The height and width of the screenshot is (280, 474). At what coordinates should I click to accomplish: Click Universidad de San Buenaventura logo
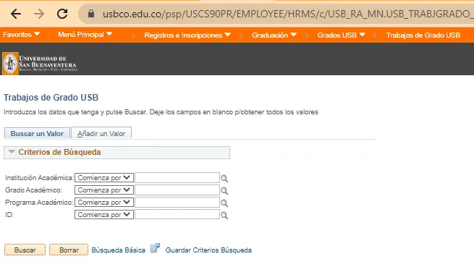tap(40, 63)
